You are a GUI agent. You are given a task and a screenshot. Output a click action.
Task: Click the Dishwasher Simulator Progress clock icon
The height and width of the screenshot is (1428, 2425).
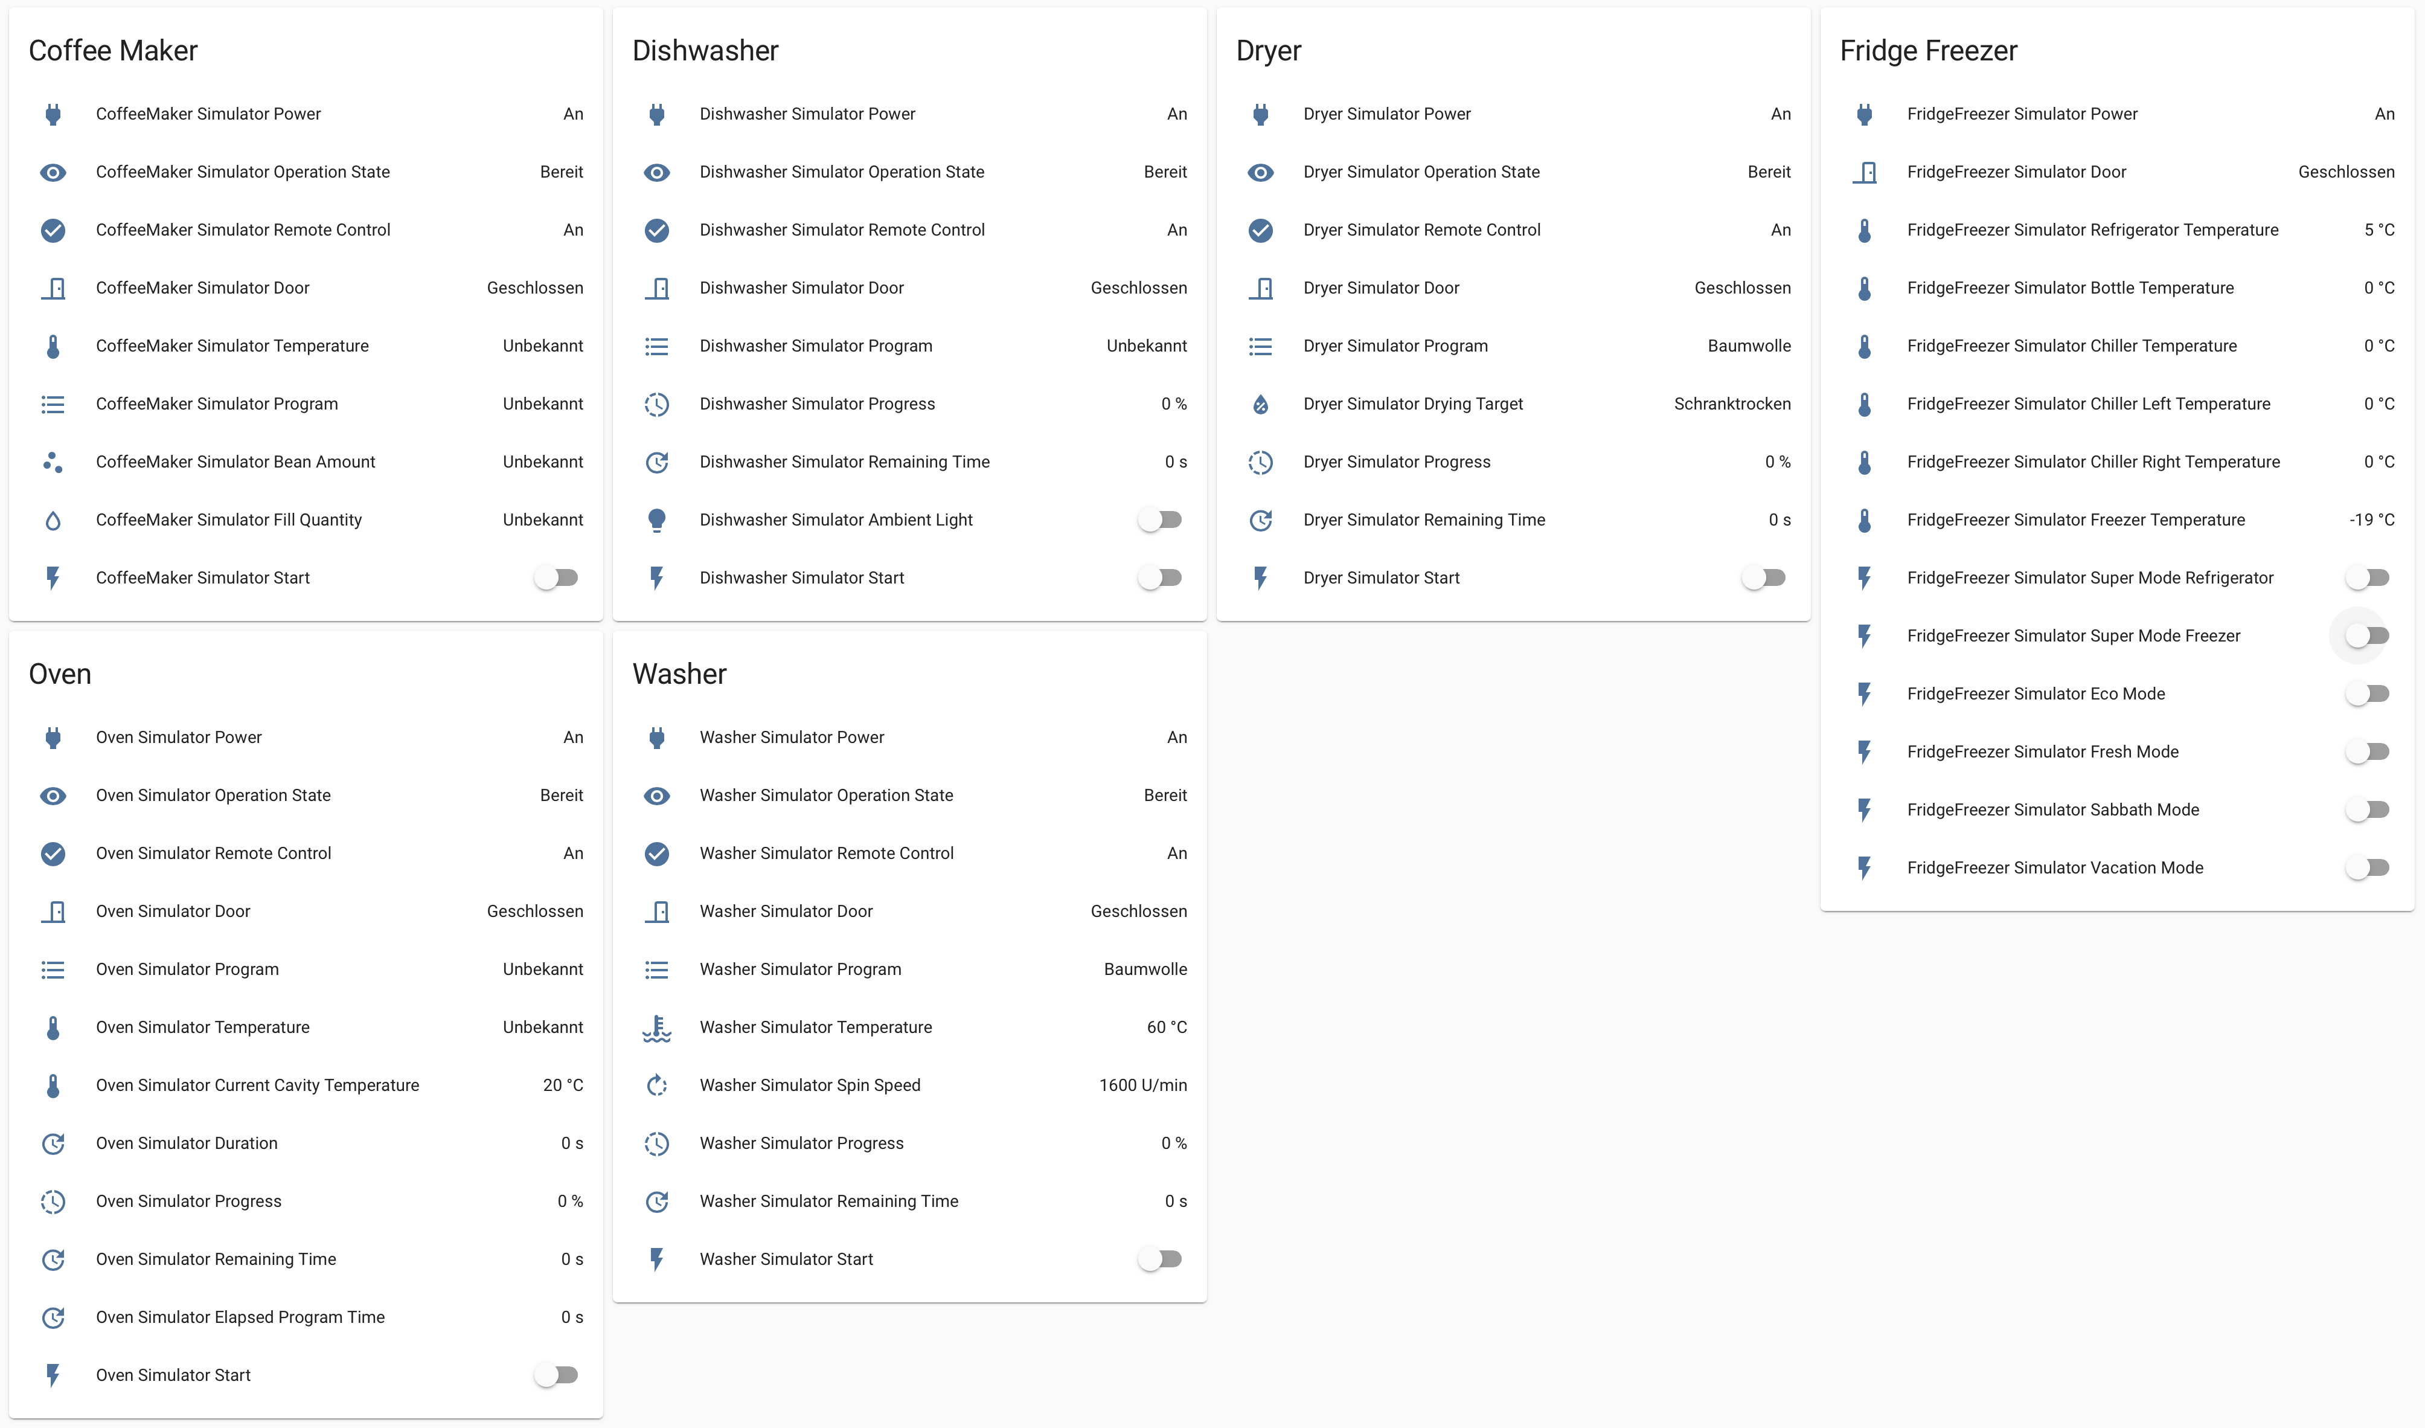click(x=656, y=405)
